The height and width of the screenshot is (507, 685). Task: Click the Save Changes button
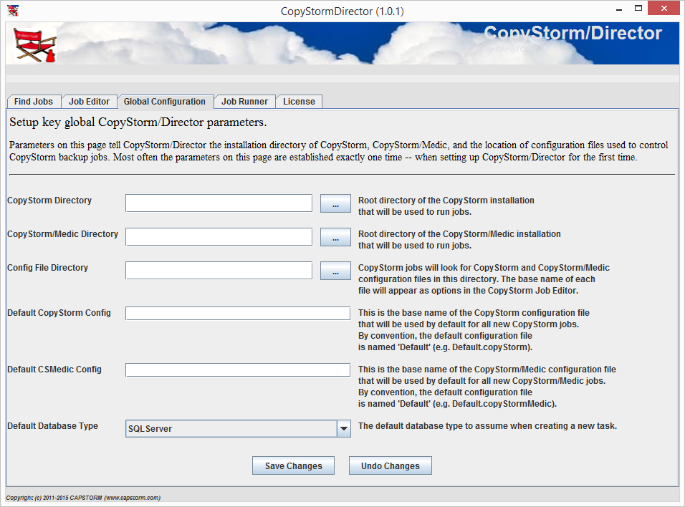[292, 465]
